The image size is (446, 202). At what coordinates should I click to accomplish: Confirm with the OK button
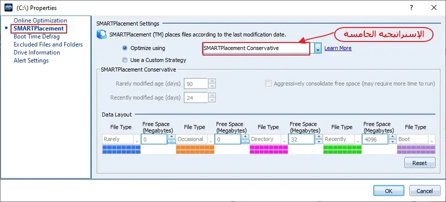coord(388,191)
